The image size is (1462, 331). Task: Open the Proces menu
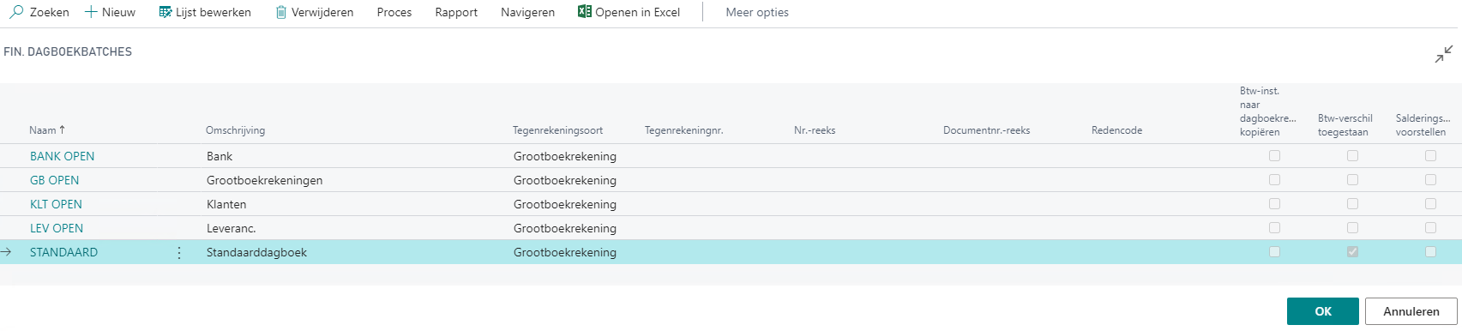pos(394,12)
